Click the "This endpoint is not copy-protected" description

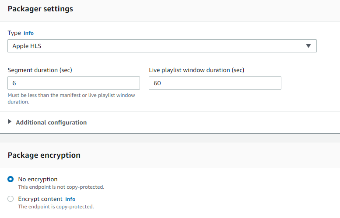(x=61, y=187)
